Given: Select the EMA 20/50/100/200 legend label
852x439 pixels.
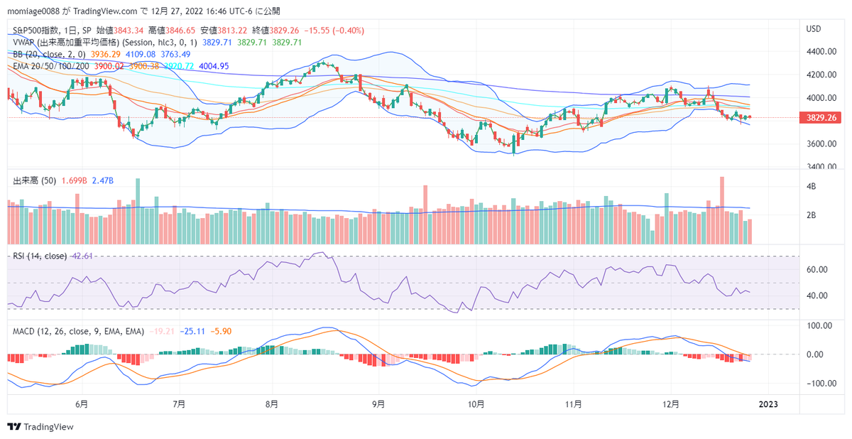Looking at the screenshot, I should click(52, 65).
